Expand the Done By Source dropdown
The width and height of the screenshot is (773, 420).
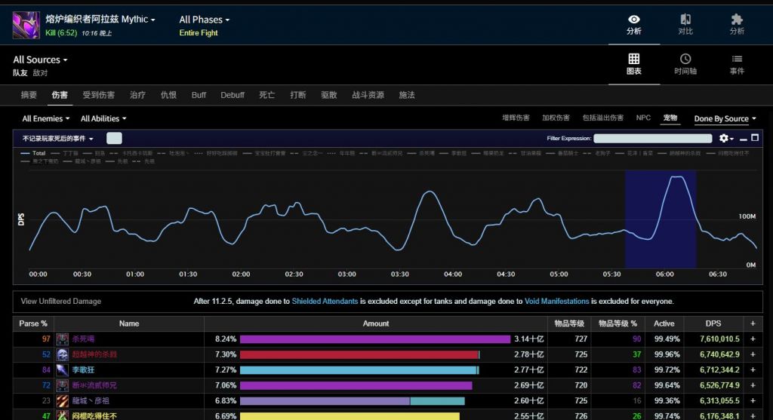725,118
